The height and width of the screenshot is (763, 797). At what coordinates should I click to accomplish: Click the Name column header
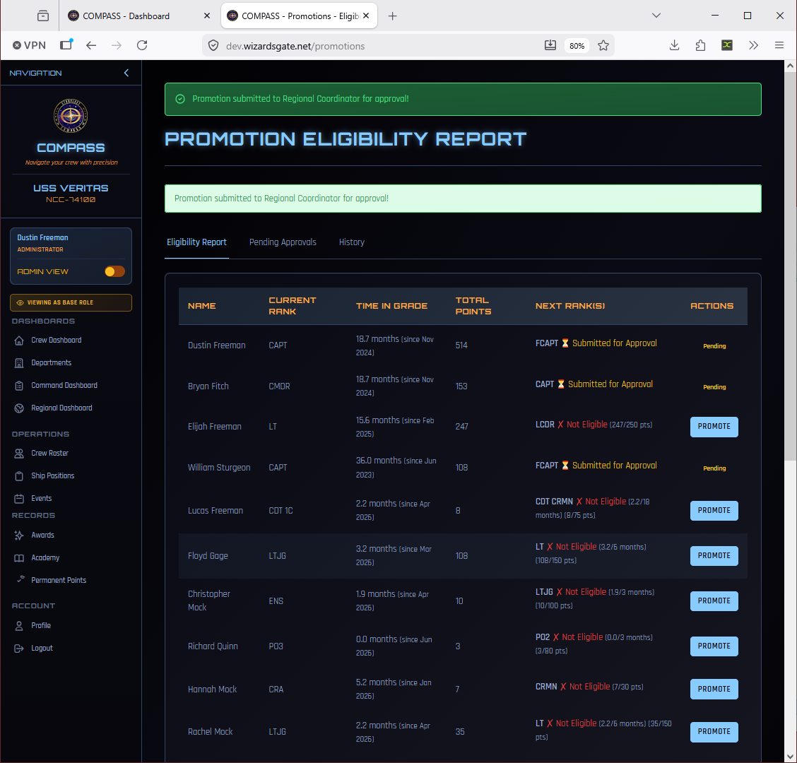(x=202, y=305)
